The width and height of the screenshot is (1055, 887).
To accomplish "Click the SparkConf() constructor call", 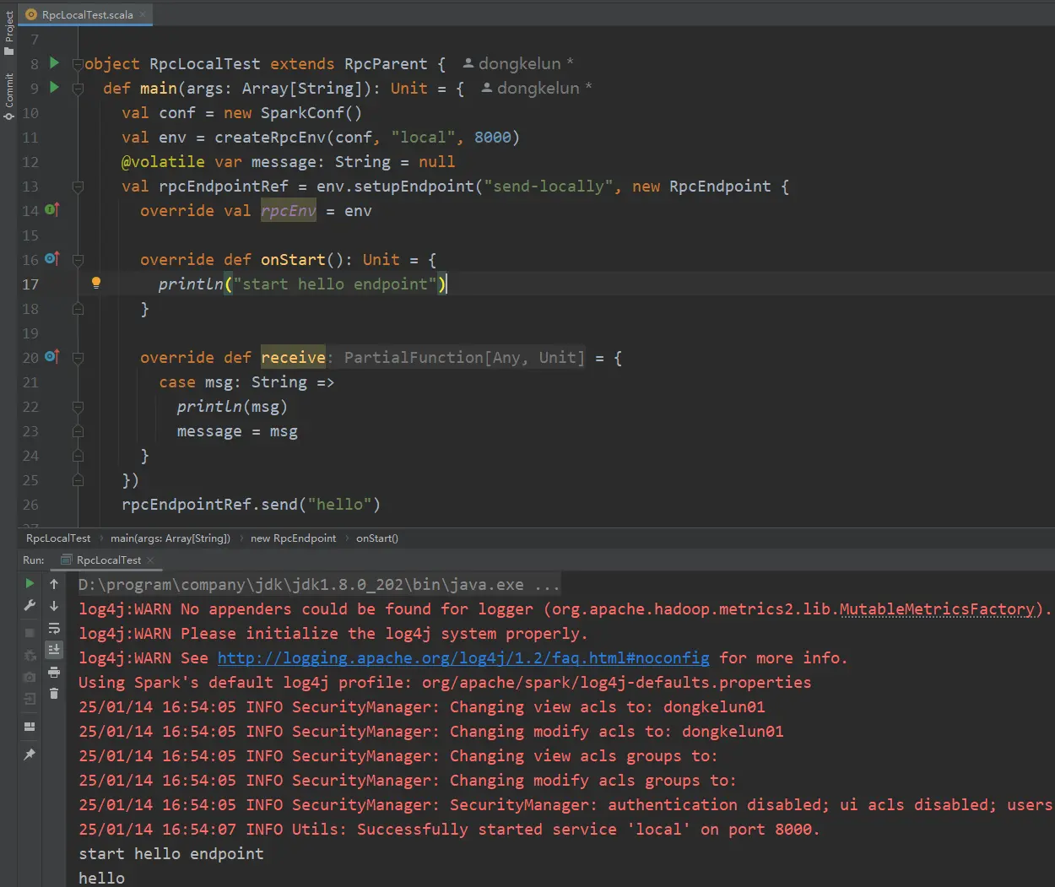I will pos(311,112).
